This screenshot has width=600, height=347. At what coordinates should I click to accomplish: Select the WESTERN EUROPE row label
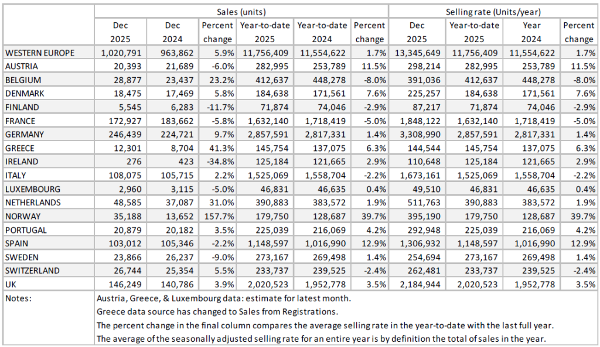40,53
